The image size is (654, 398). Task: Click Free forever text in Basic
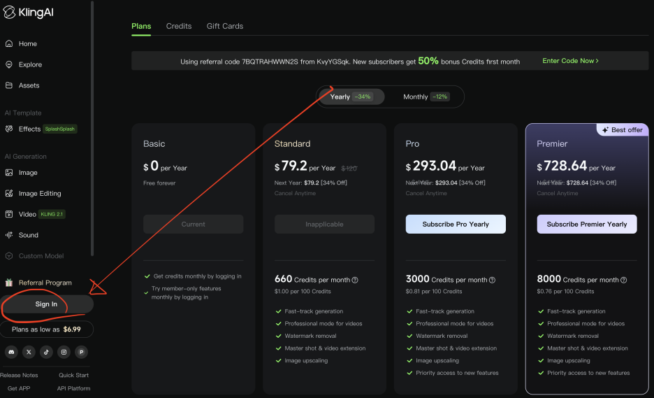tap(159, 183)
